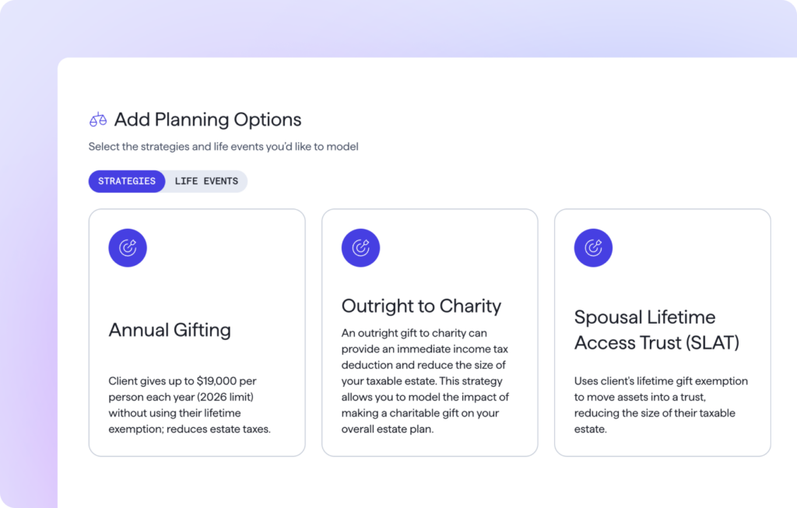Click 'provide an immediate income tax' description line
The height and width of the screenshot is (508, 797).
click(x=424, y=349)
